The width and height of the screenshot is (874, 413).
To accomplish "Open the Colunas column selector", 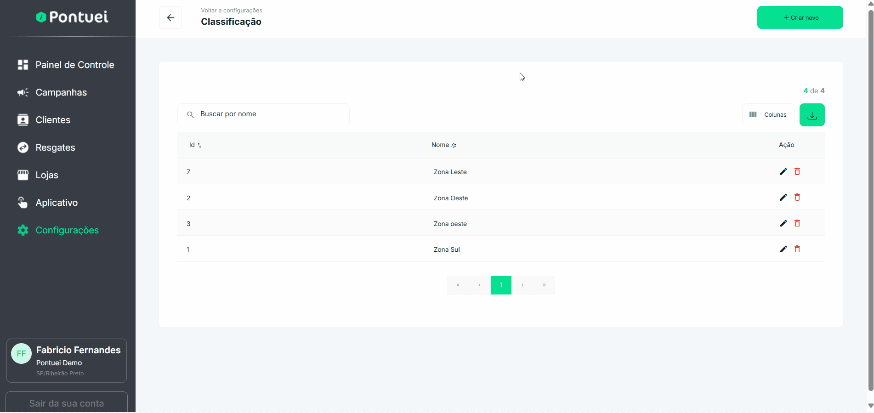I will click(x=768, y=115).
